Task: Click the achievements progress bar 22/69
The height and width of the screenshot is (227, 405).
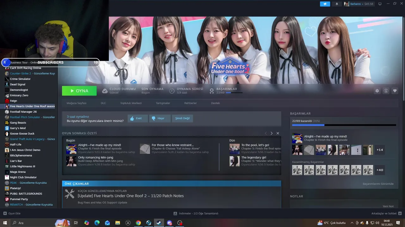Action: 344,125
